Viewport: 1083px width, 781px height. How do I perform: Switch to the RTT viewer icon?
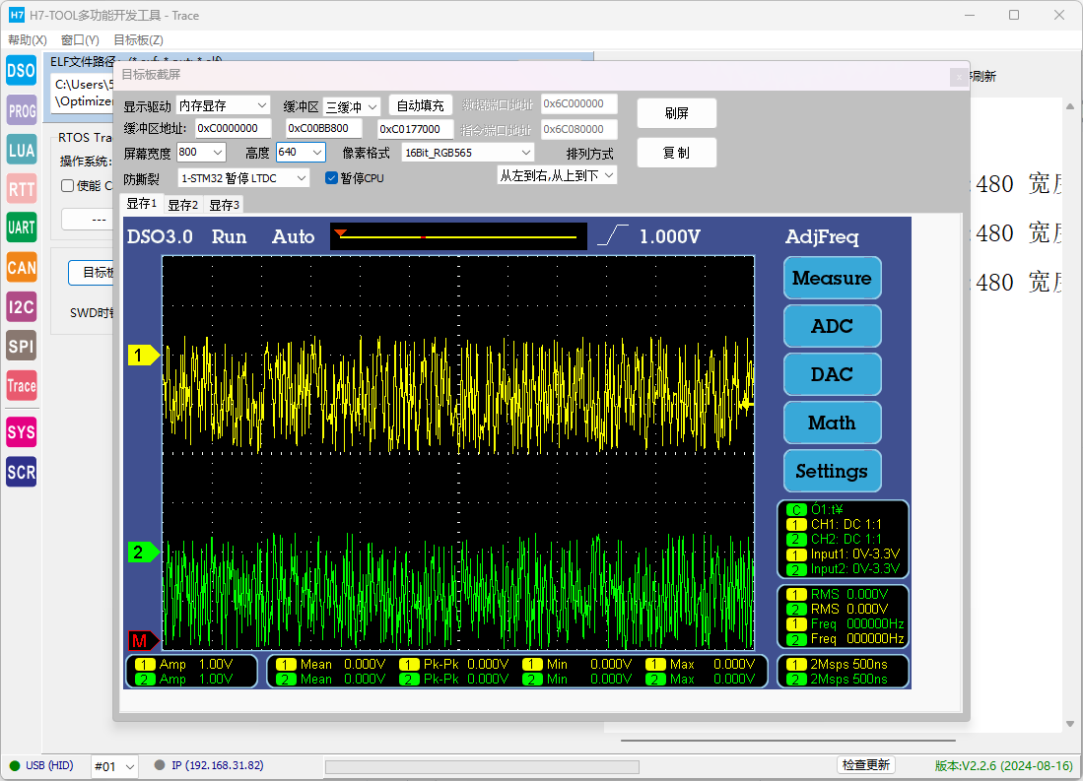21,189
